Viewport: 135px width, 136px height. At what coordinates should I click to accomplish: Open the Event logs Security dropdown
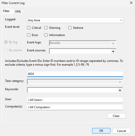tap(113, 43)
